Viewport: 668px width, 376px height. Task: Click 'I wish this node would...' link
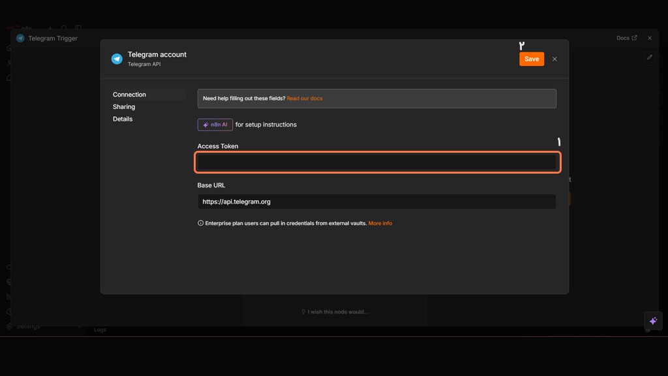pos(335,312)
